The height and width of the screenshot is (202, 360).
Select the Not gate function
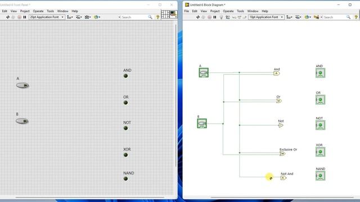[x=281, y=125]
